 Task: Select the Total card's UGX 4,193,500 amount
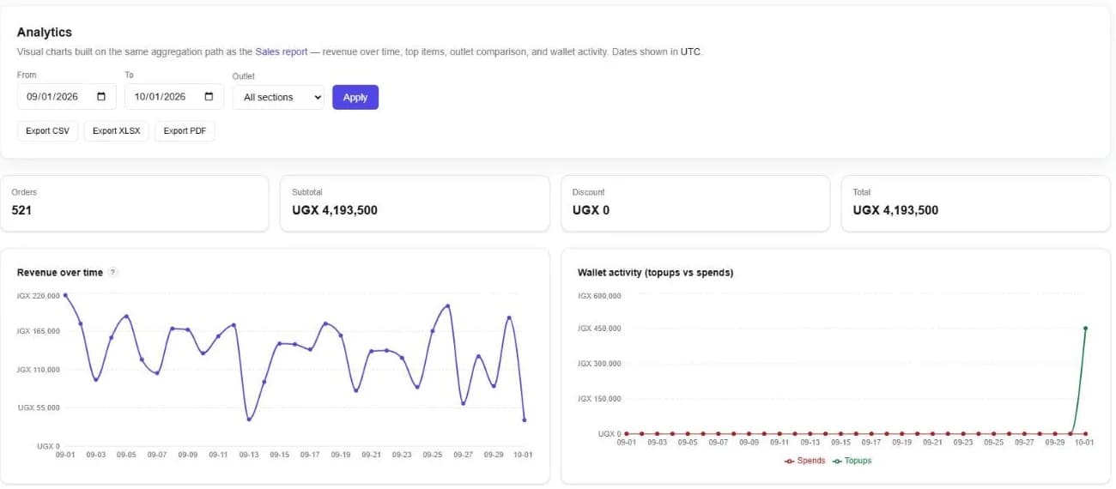[x=895, y=210]
